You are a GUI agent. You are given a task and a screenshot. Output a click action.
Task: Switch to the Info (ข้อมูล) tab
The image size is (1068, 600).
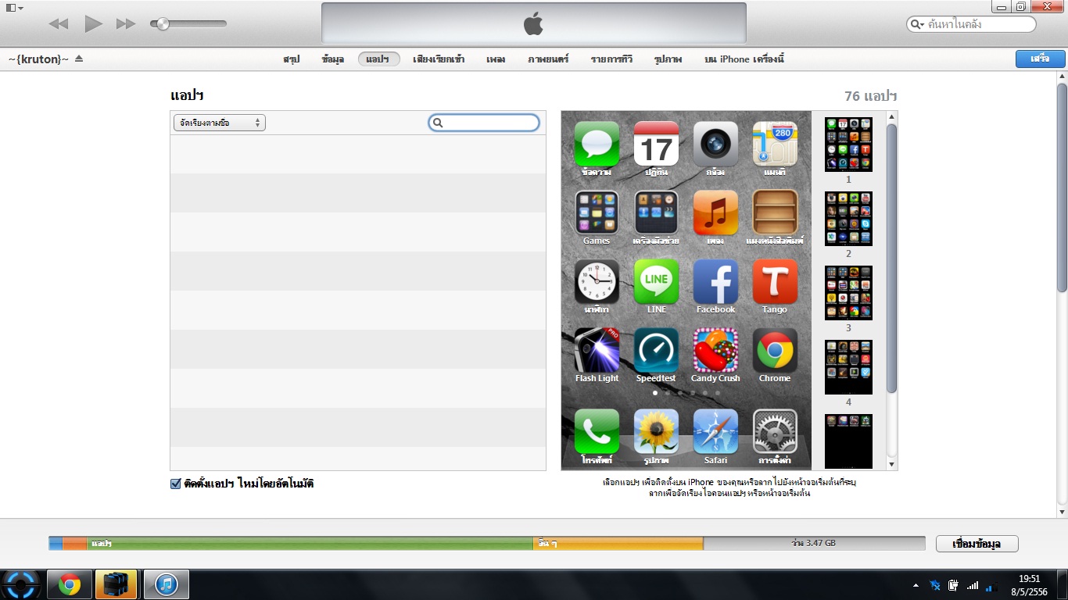click(x=332, y=59)
